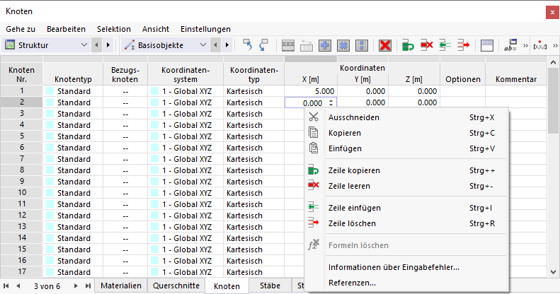The image size is (560, 294).
Task: Open the Einstellungen menu
Action: point(205,29)
